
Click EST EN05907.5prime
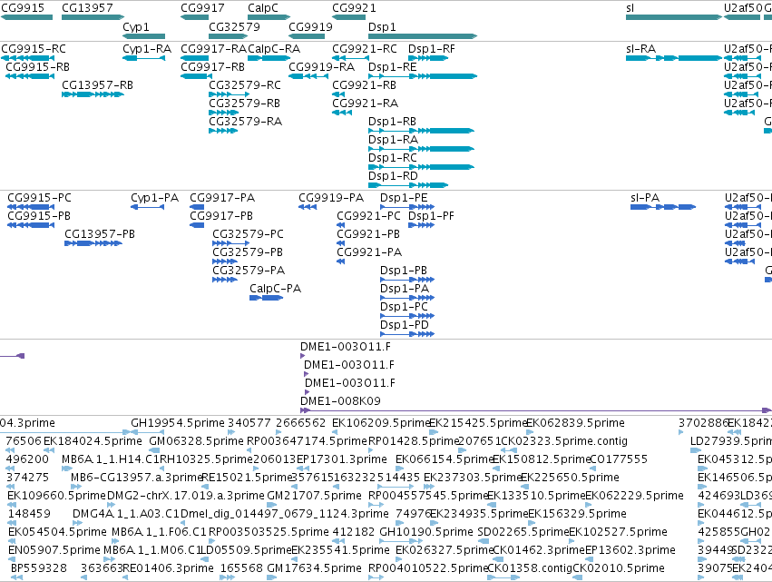(x=13, y=560)
